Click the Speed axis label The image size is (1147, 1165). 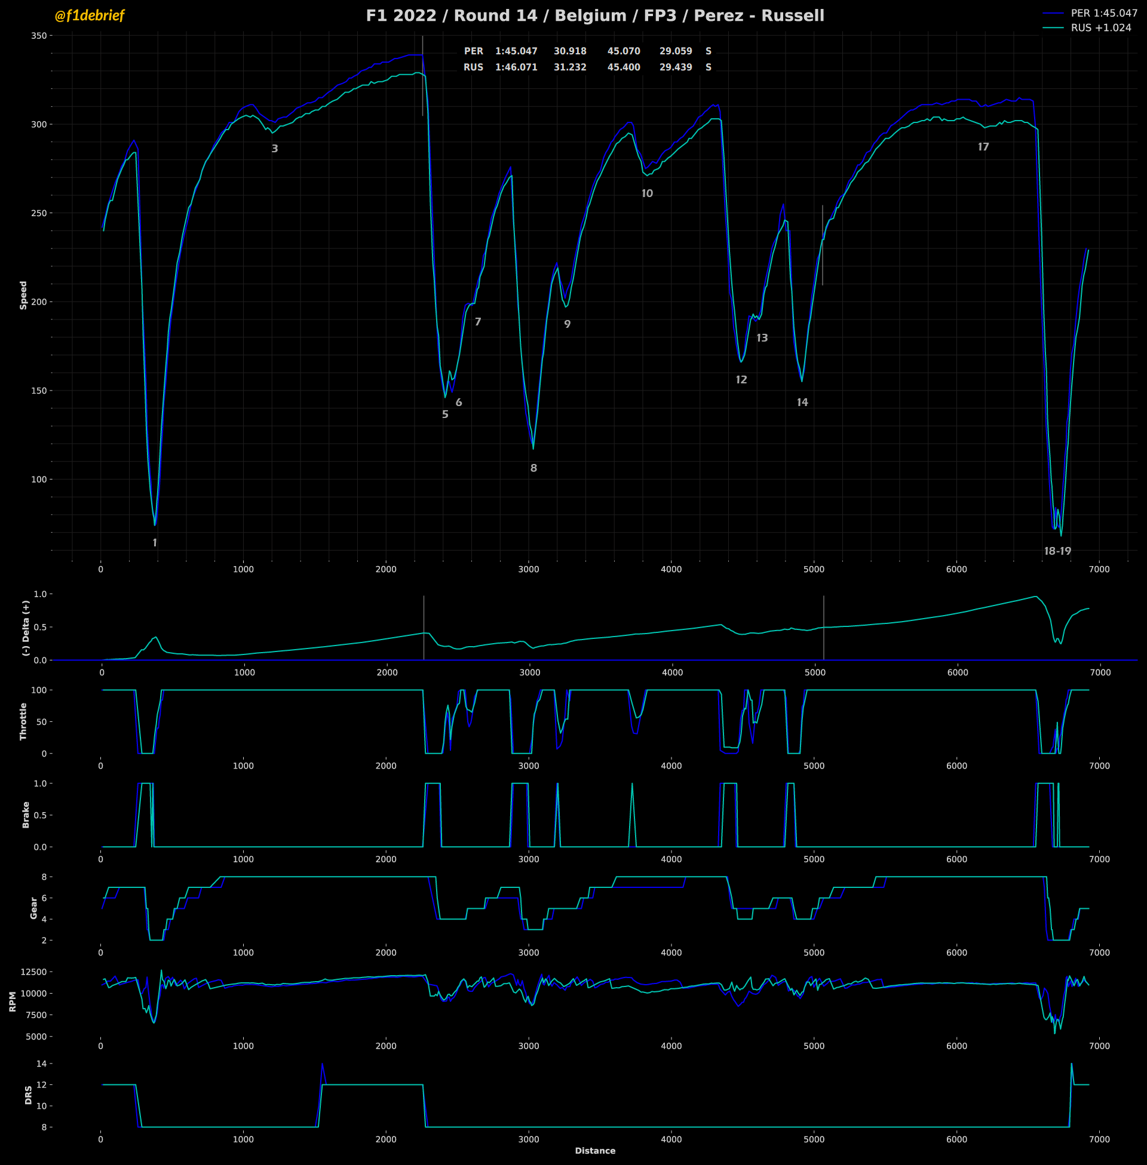23,295
